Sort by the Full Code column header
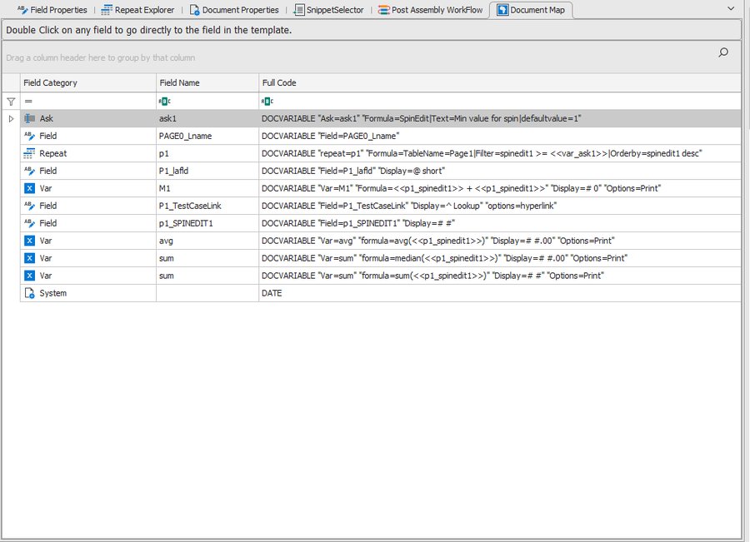The width and height of the screenshot is (750, 542). pos(500,82)
